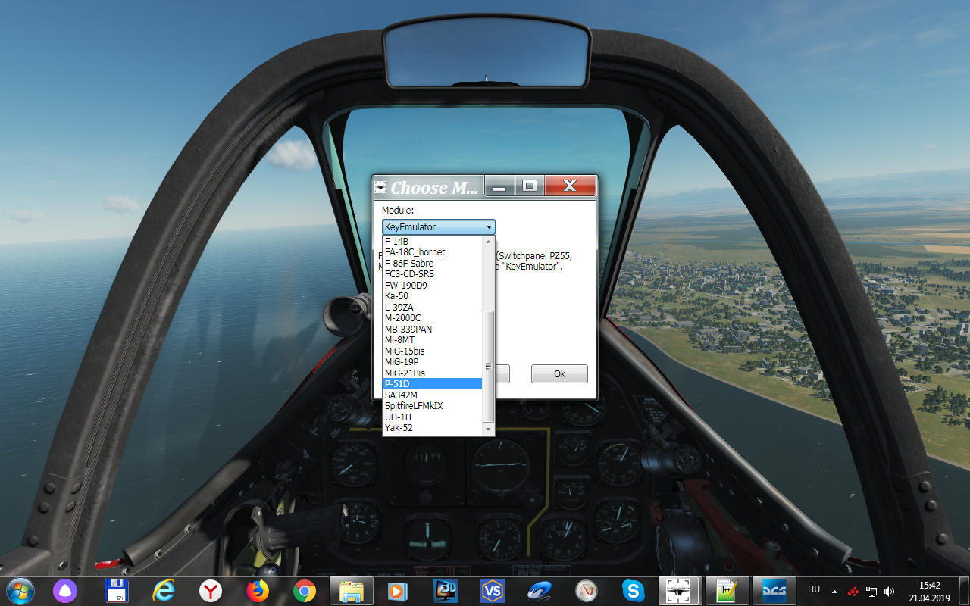Click the module list scrollbar thumb

[488, 366]
